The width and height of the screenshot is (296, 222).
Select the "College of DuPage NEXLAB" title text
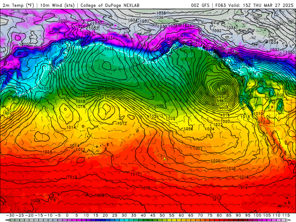(110, 5)
